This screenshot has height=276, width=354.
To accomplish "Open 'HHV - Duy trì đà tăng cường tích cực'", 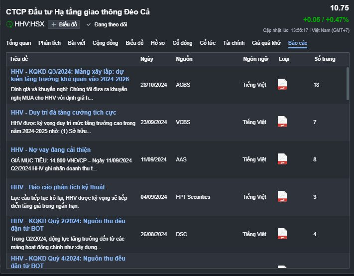I will click(x=63, y=113).
